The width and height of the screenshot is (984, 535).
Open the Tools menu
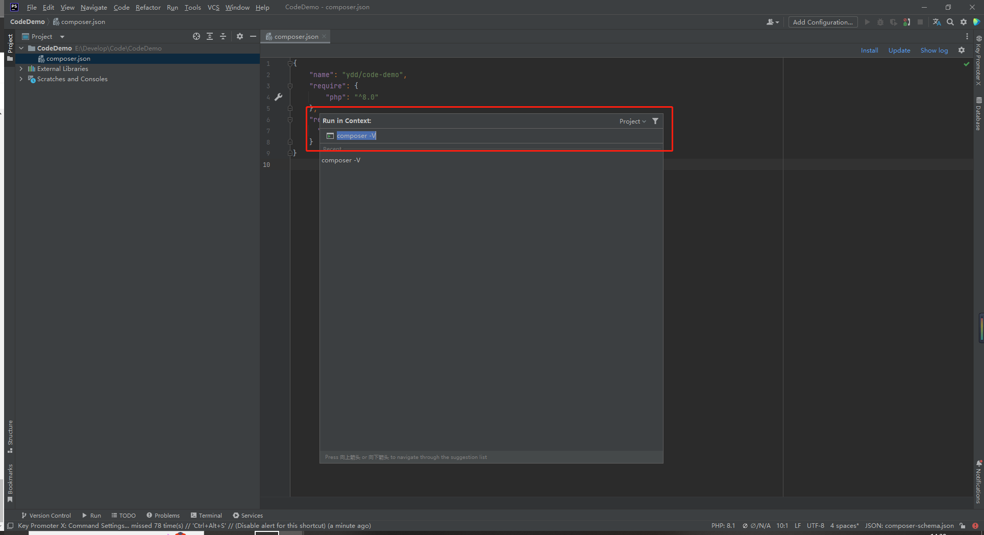(192, 7)
